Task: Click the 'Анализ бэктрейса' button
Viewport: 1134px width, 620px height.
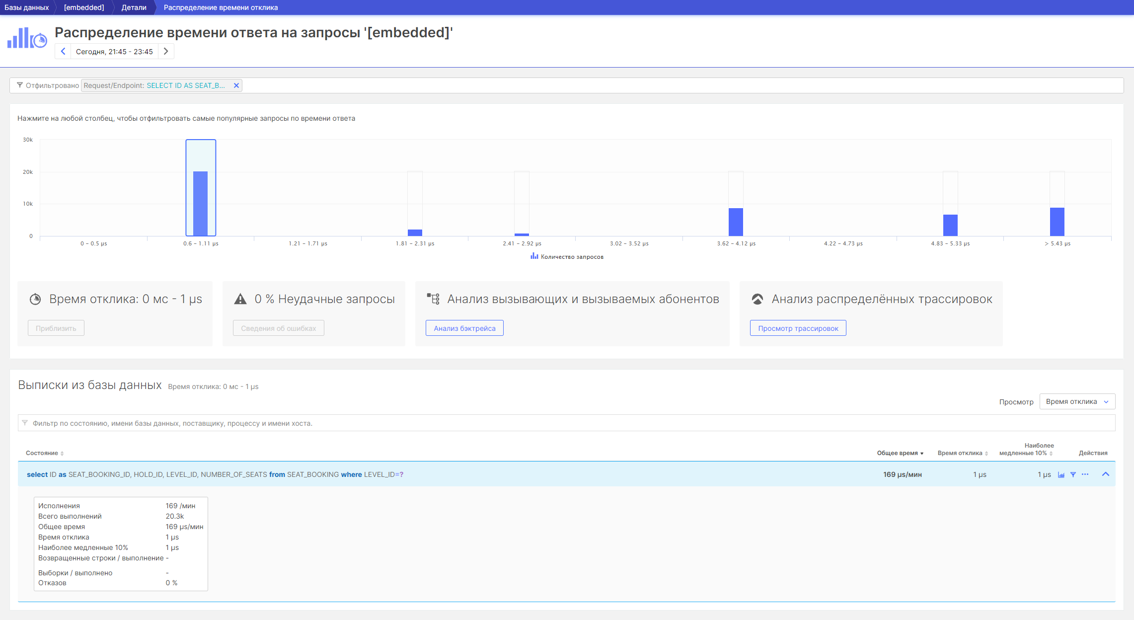Action: tap(464, 328)
